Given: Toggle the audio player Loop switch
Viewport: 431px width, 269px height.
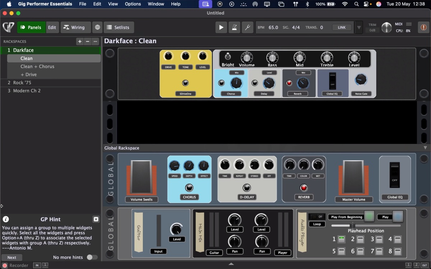Looking at the screenshot, I should [317, 217].
